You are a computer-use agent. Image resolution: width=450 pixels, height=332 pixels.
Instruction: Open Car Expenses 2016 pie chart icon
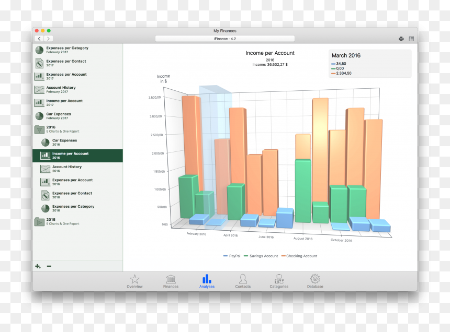coord(46,143)
